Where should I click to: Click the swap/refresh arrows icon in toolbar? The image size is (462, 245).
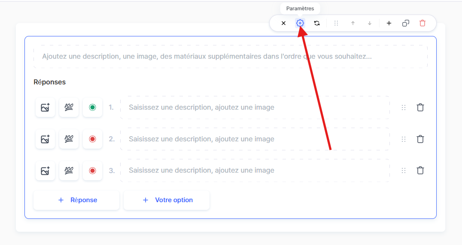pyautogui.click(x=317, y=23)
